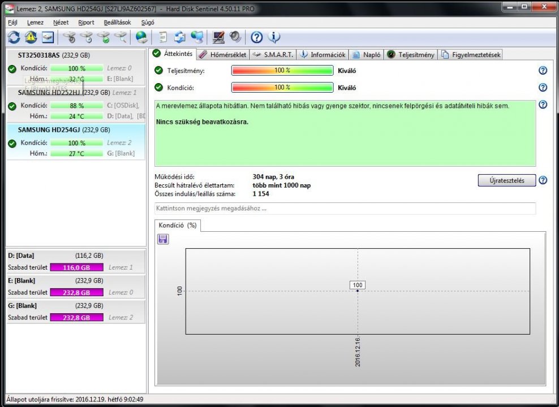Click the disk with clock scheduled test icon
Image resolution: width=559 pixels, height=407 pixels.
point(87,37)
